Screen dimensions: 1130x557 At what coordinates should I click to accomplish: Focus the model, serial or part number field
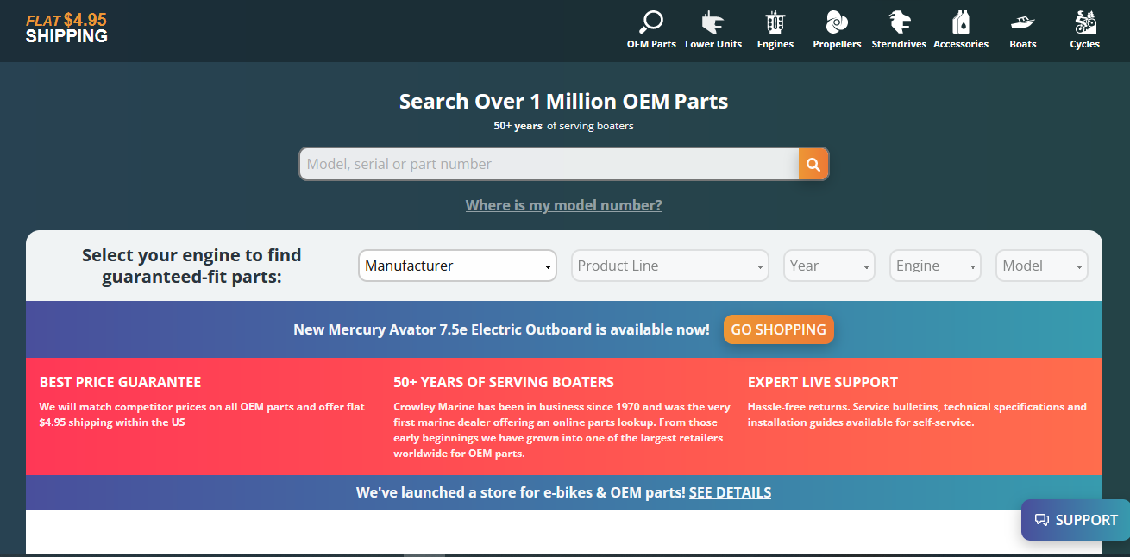click(549, 164)
